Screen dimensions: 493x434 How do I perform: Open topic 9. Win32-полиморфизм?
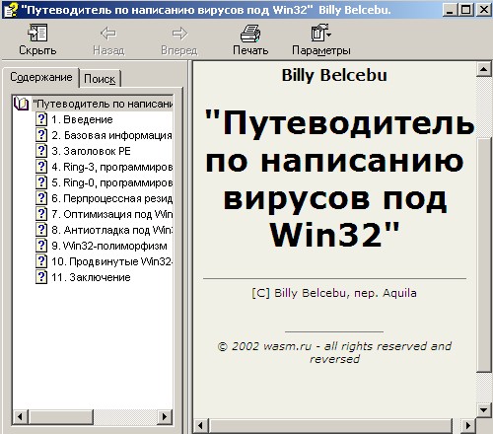coord(109,246)
